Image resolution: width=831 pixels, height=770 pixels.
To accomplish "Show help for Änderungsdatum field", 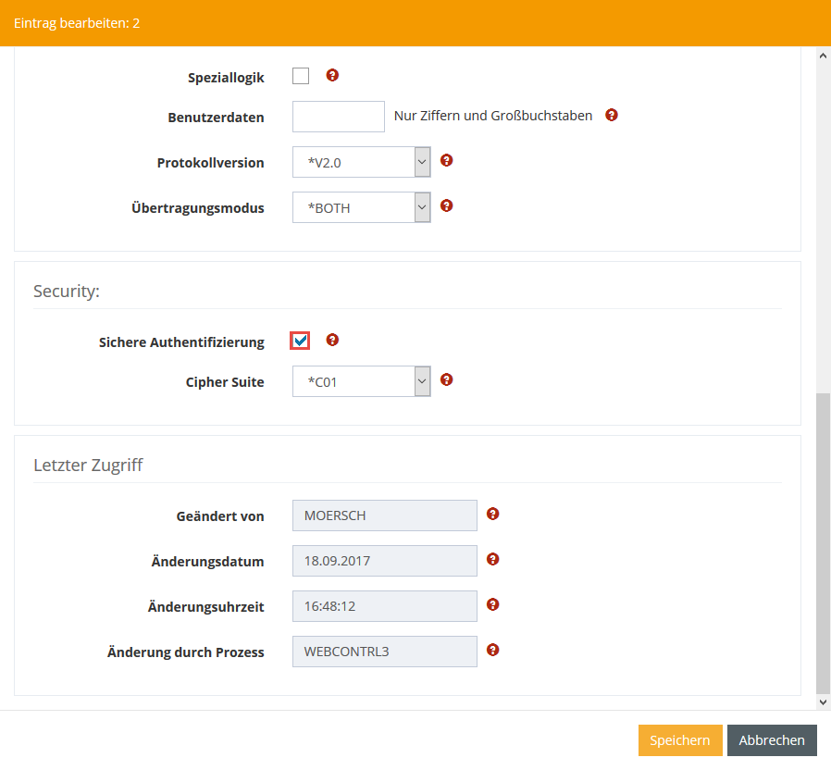I will tap(492, 559).
